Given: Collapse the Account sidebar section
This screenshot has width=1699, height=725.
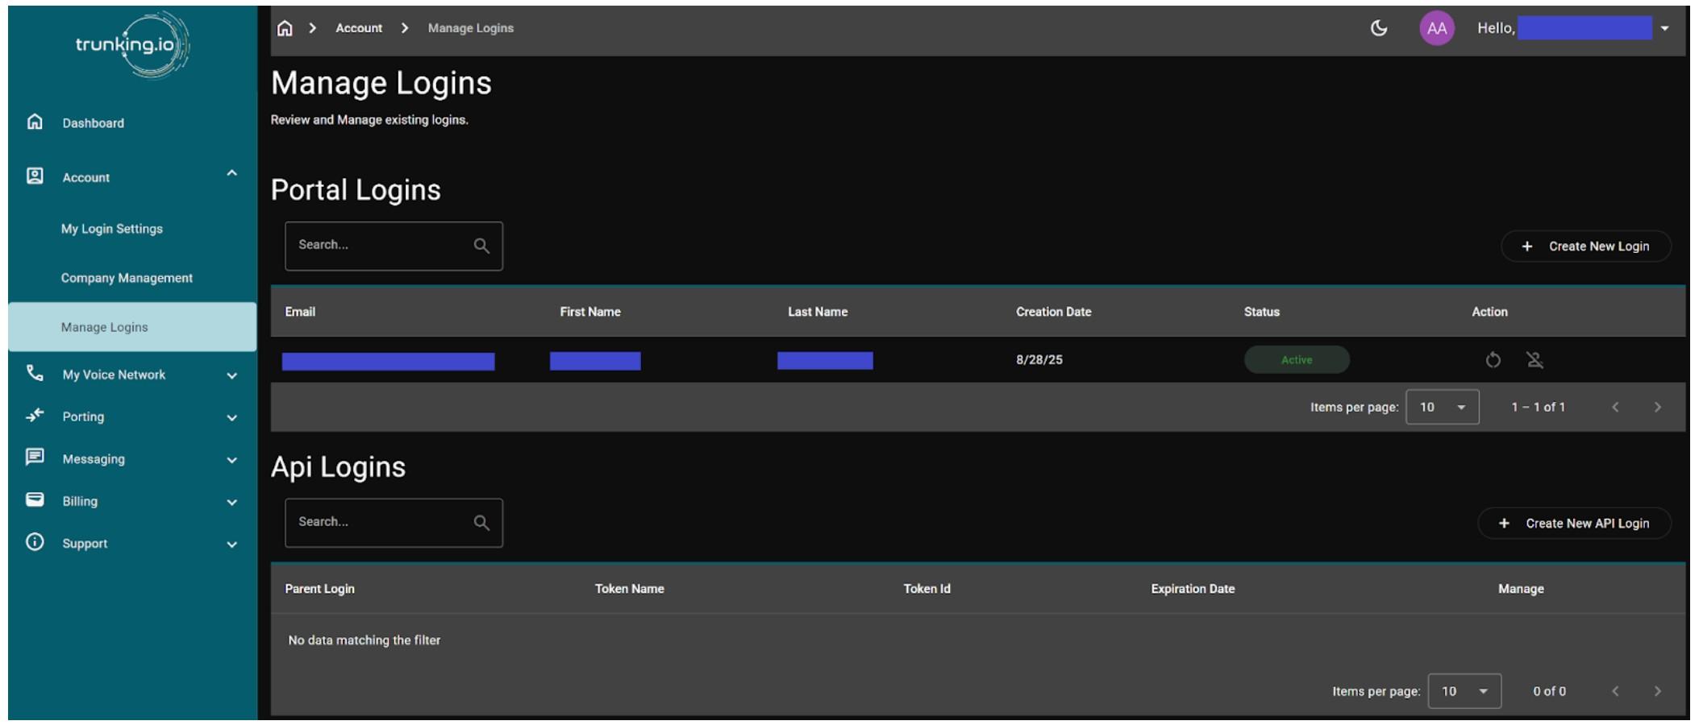Looking at the screenshot, I should pyautogui.click(x=231, y=173).
